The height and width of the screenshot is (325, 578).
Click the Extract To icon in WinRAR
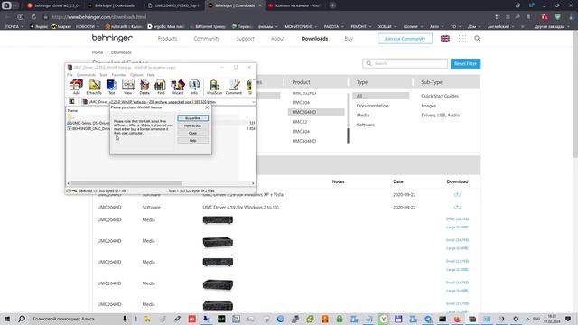(x=94, y=86)
